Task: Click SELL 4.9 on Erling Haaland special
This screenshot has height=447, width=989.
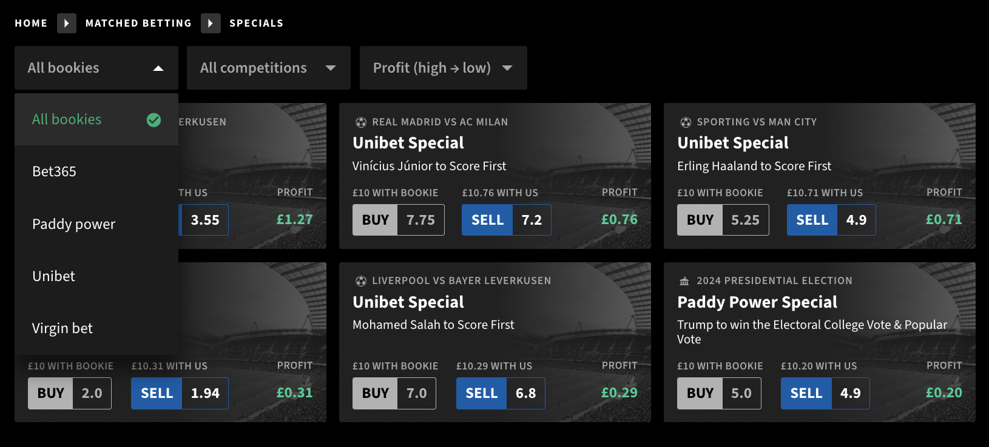Action: click(831, 220)
